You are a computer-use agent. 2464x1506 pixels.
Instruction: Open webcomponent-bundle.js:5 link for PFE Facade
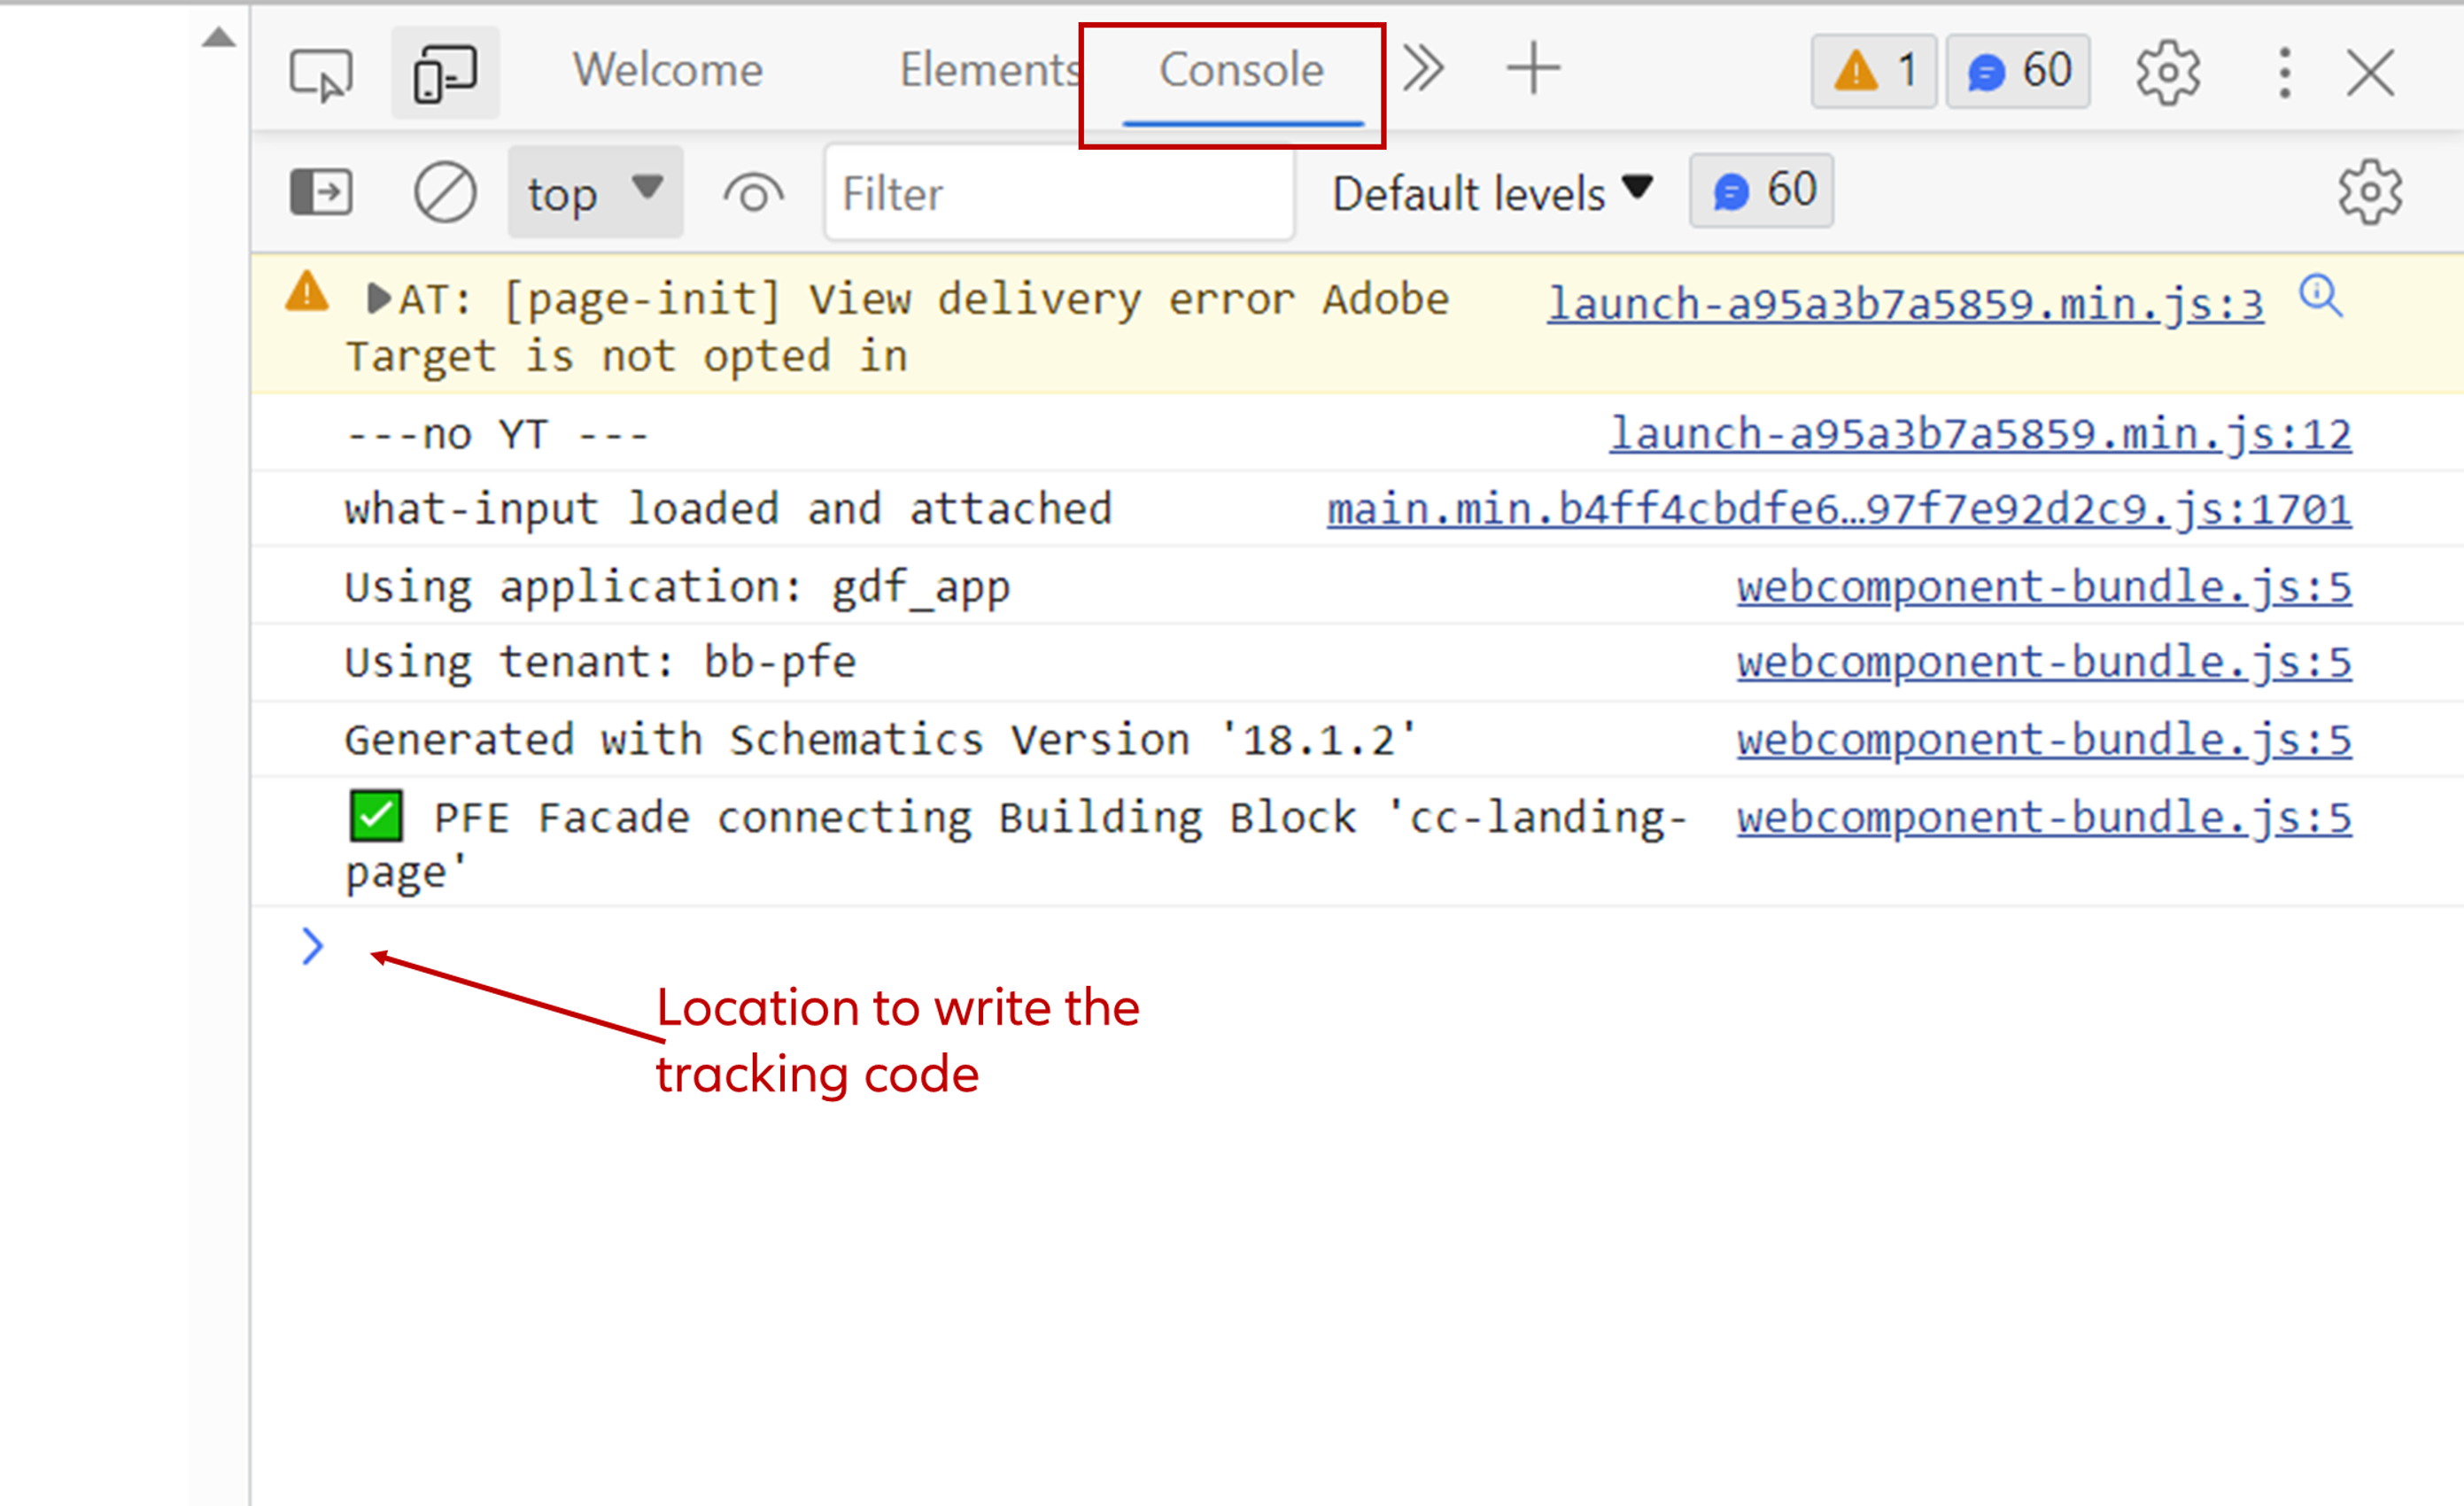coord(2044,818)
